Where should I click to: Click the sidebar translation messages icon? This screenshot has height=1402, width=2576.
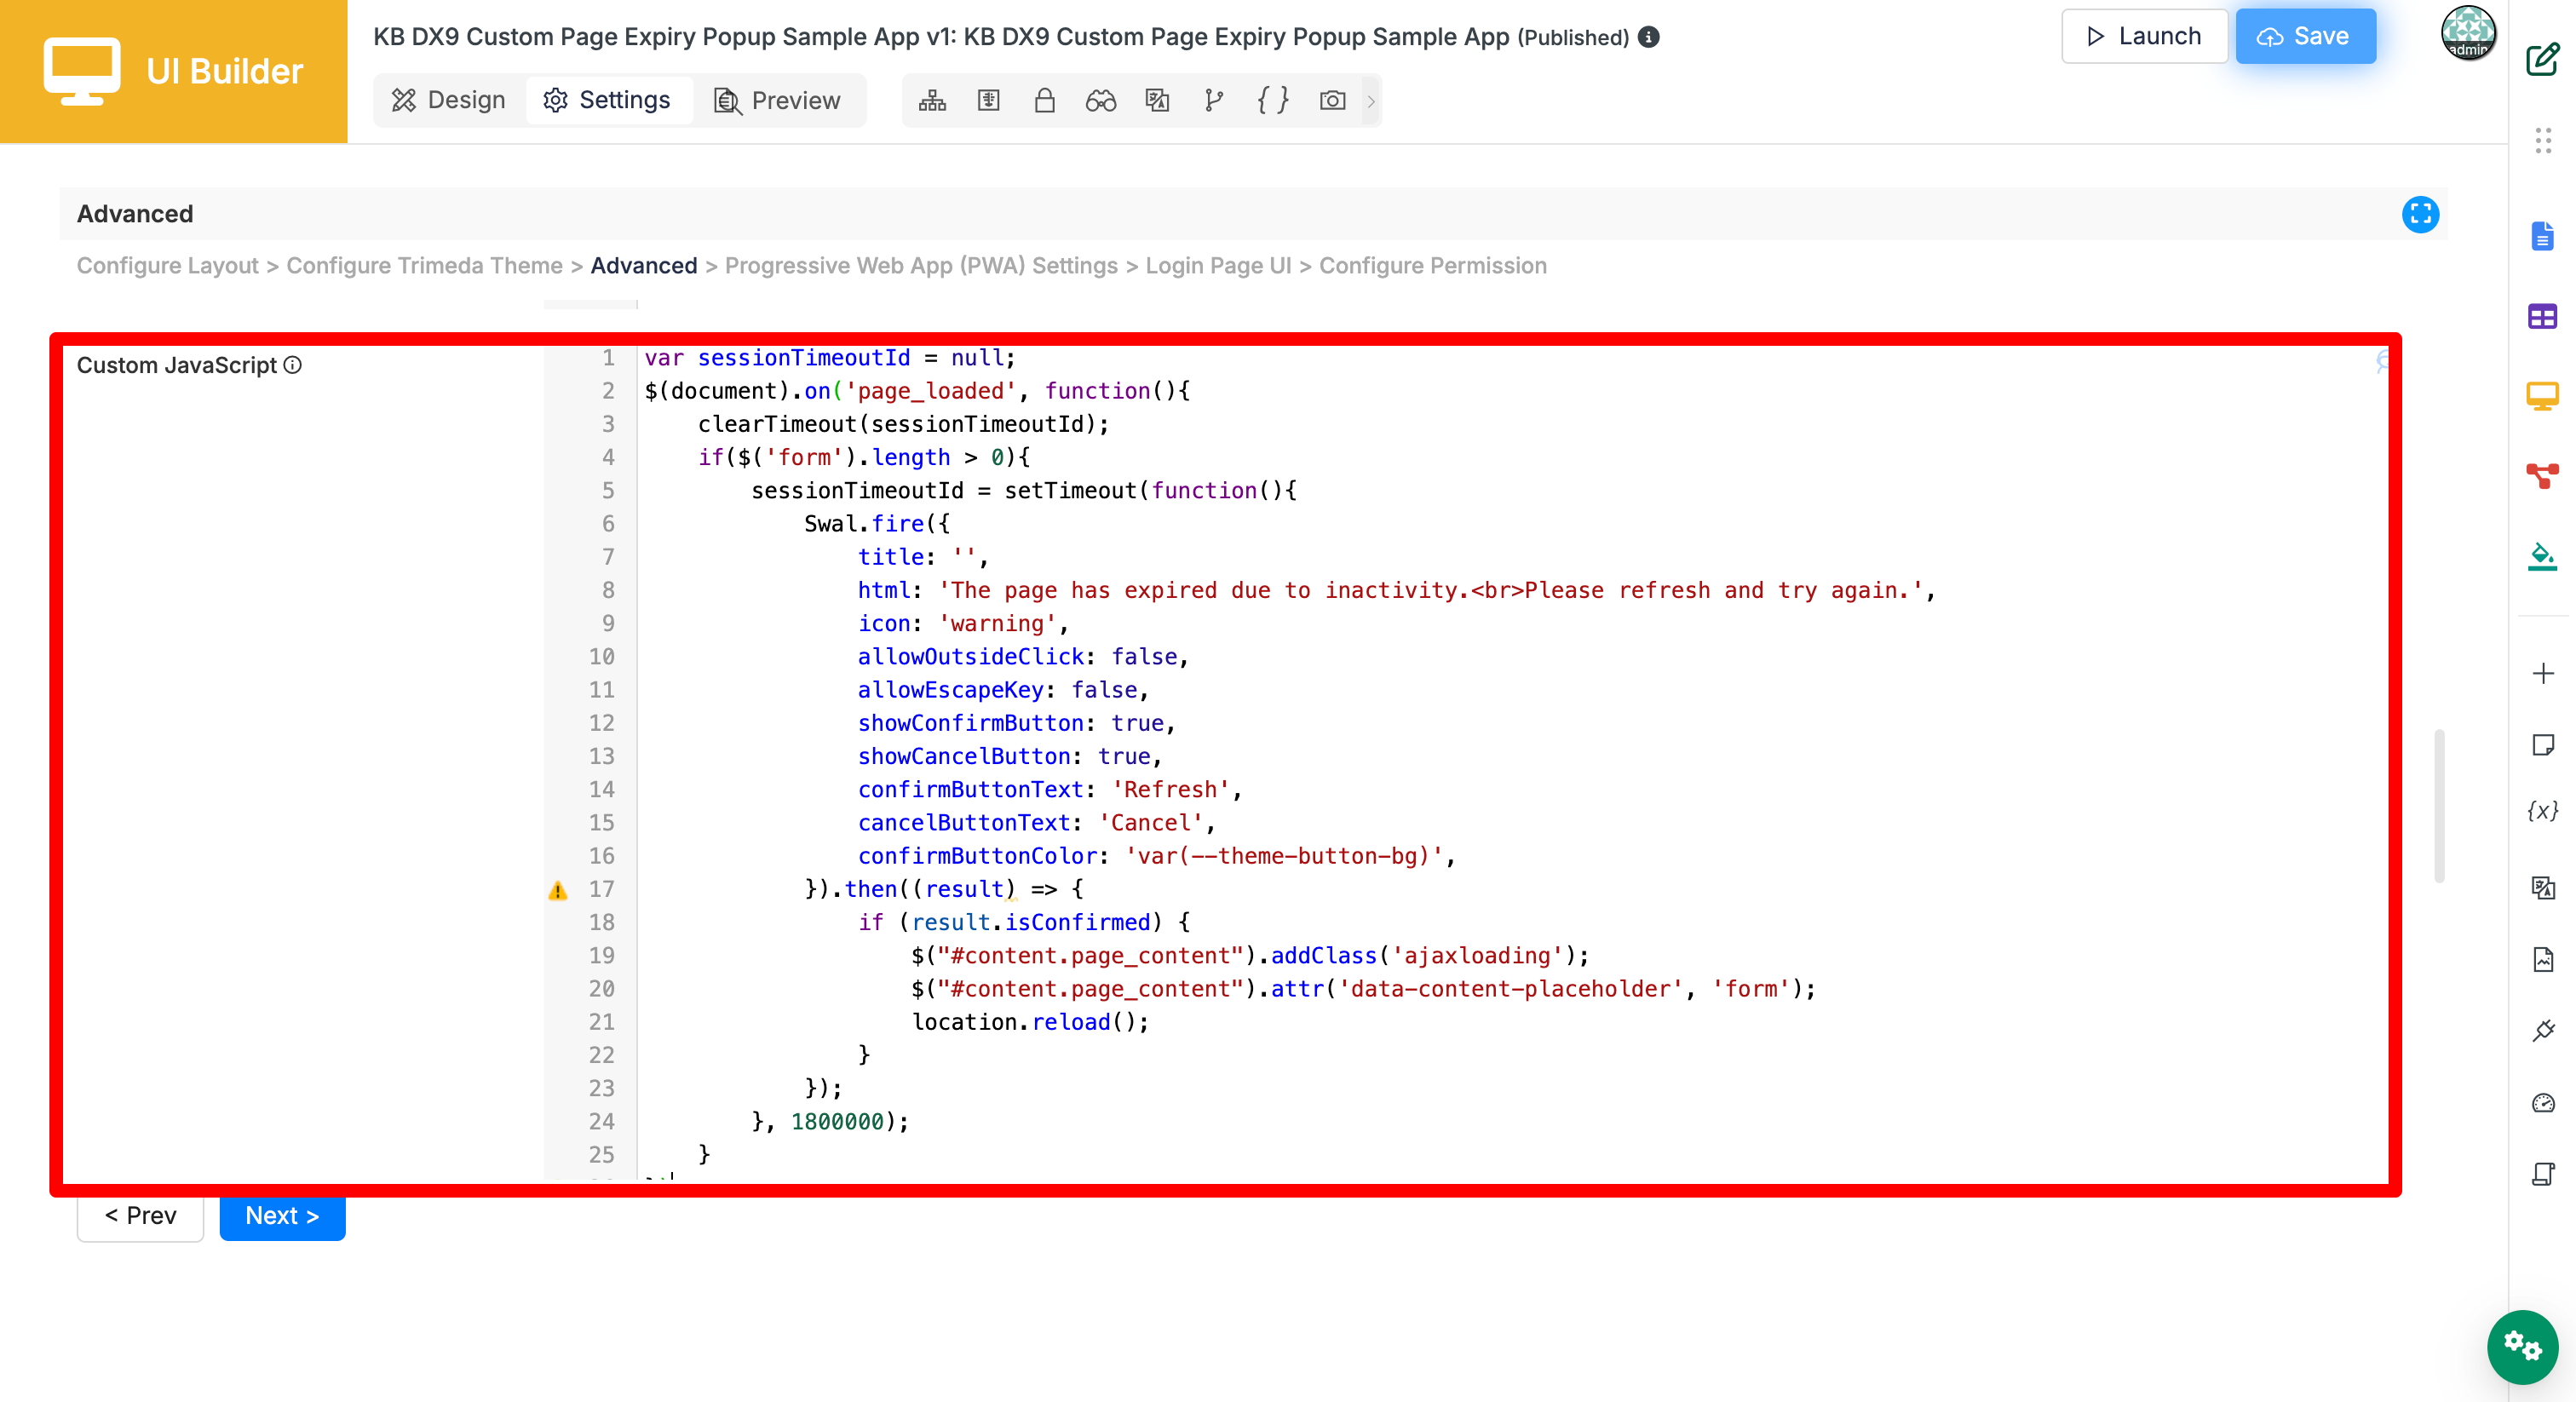(2543, 887)
